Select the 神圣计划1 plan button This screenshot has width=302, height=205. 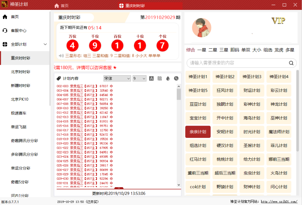198,77
